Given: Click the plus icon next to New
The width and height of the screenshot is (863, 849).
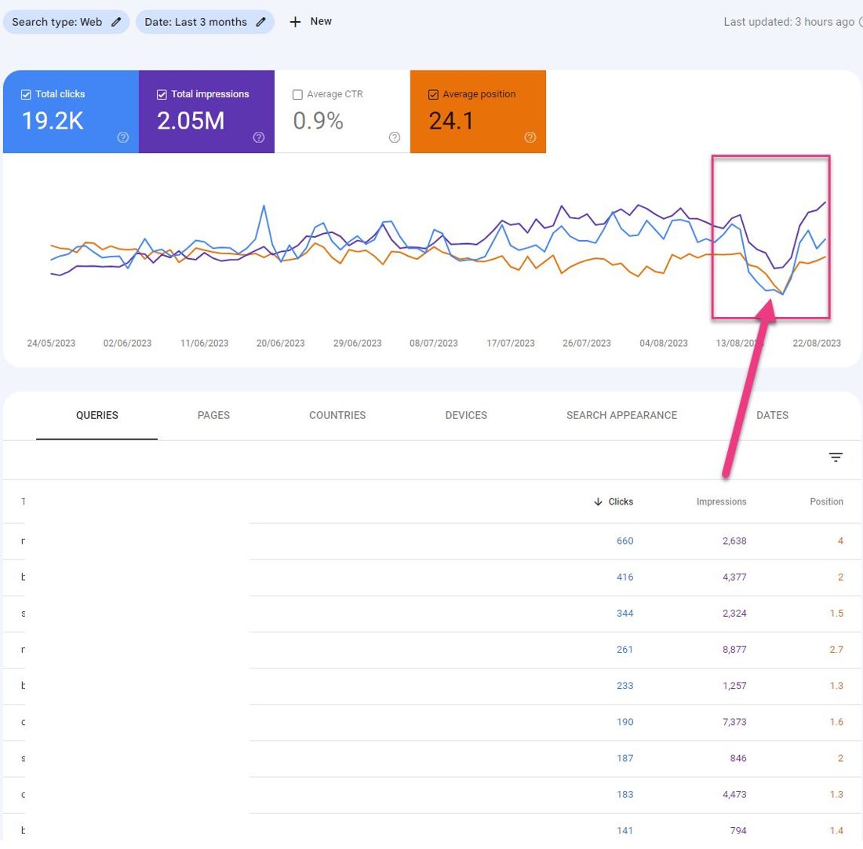Looking at the screenshot, I should [295, 22].
